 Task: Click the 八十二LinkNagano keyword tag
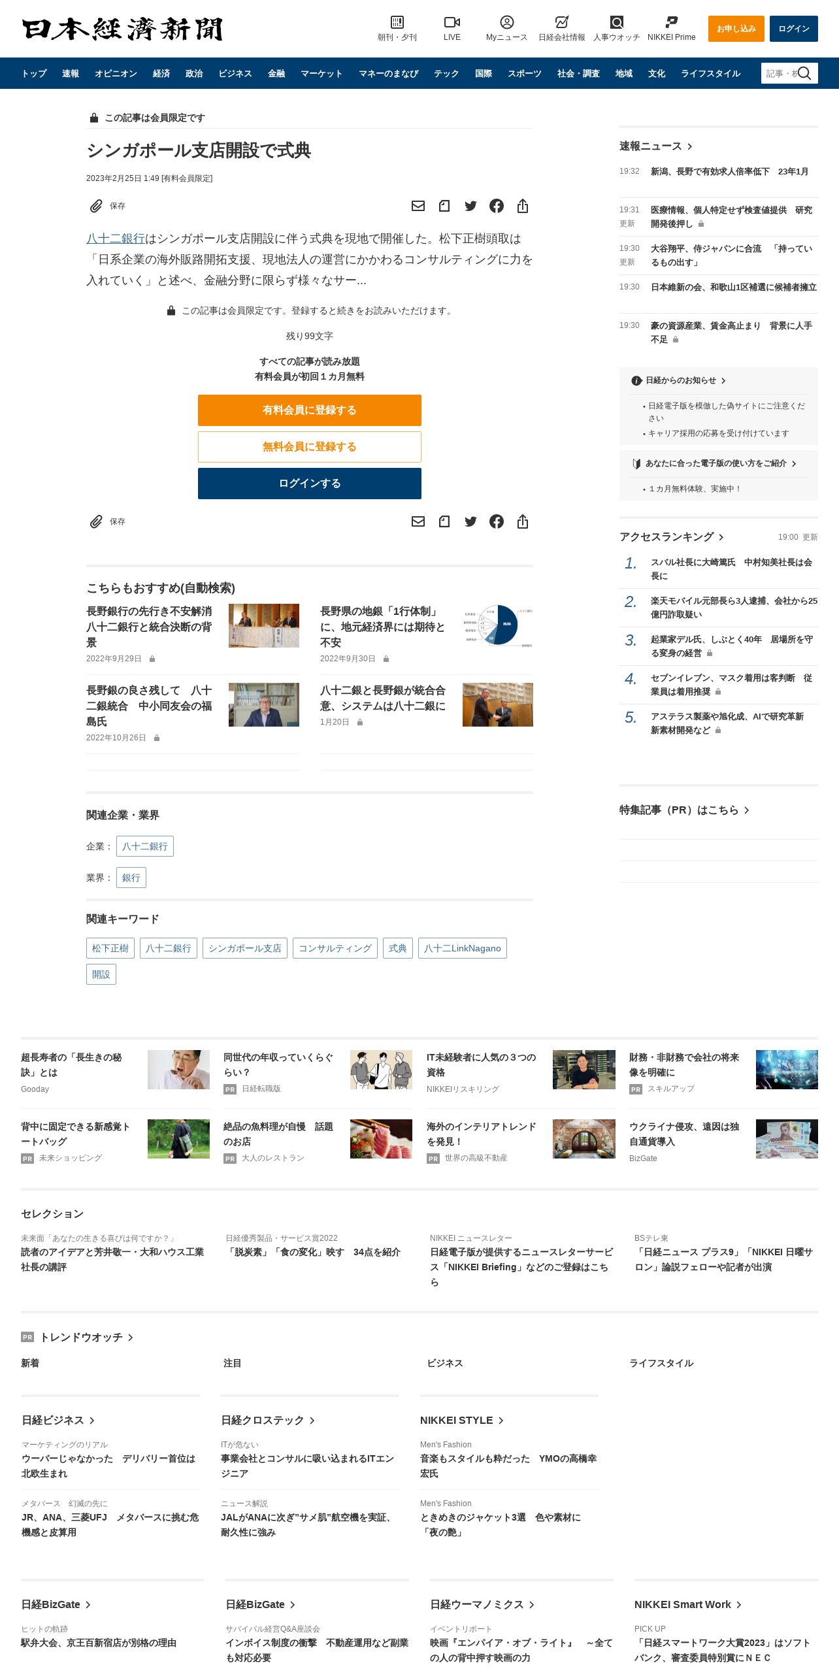click(x=463, y=948)
